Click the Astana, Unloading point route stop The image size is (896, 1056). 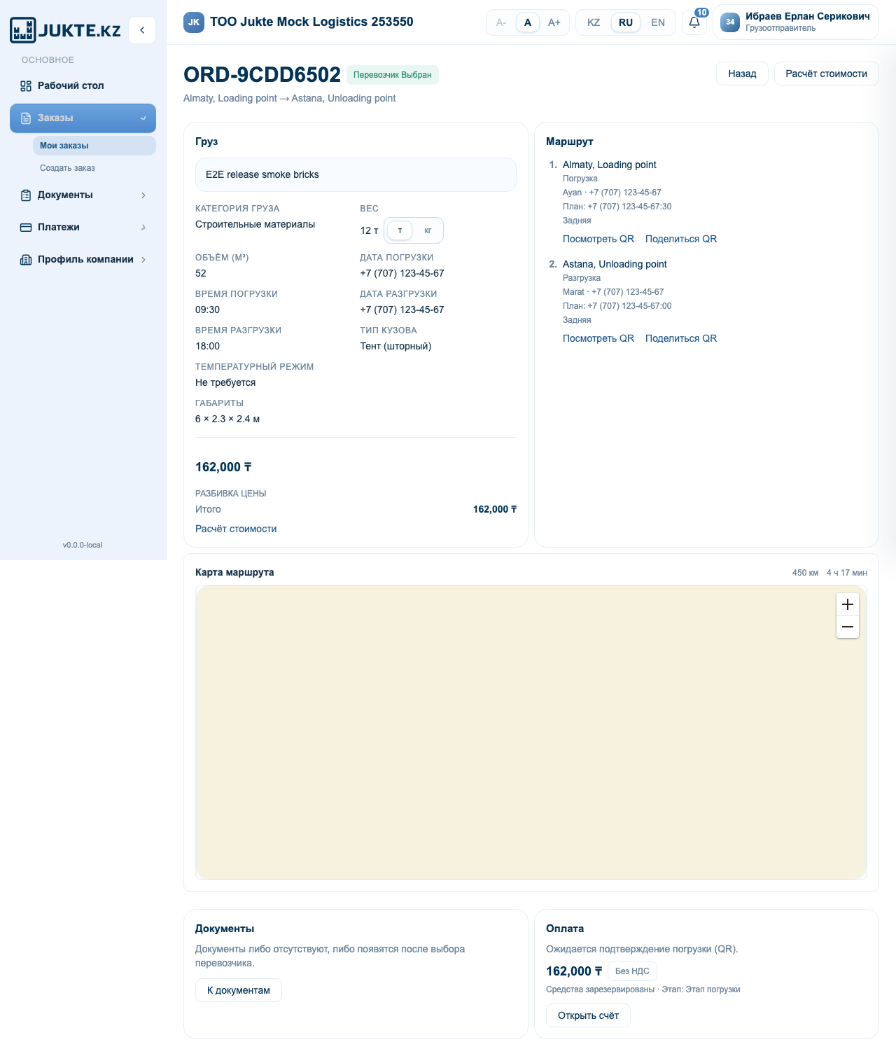pos(615,264)
